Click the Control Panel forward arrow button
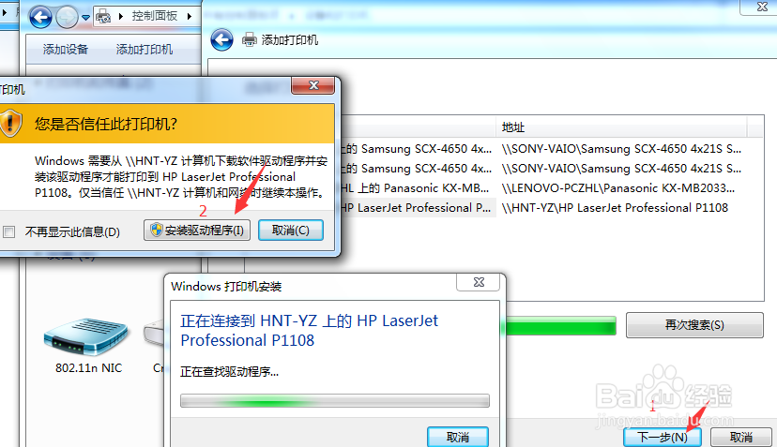 click(67, 17)
